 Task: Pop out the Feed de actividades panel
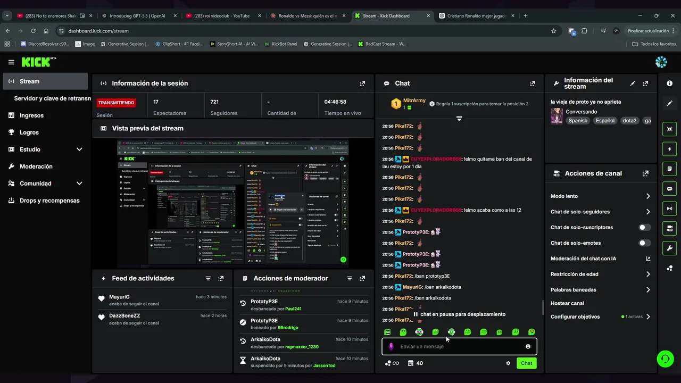(x=221, y=278)
